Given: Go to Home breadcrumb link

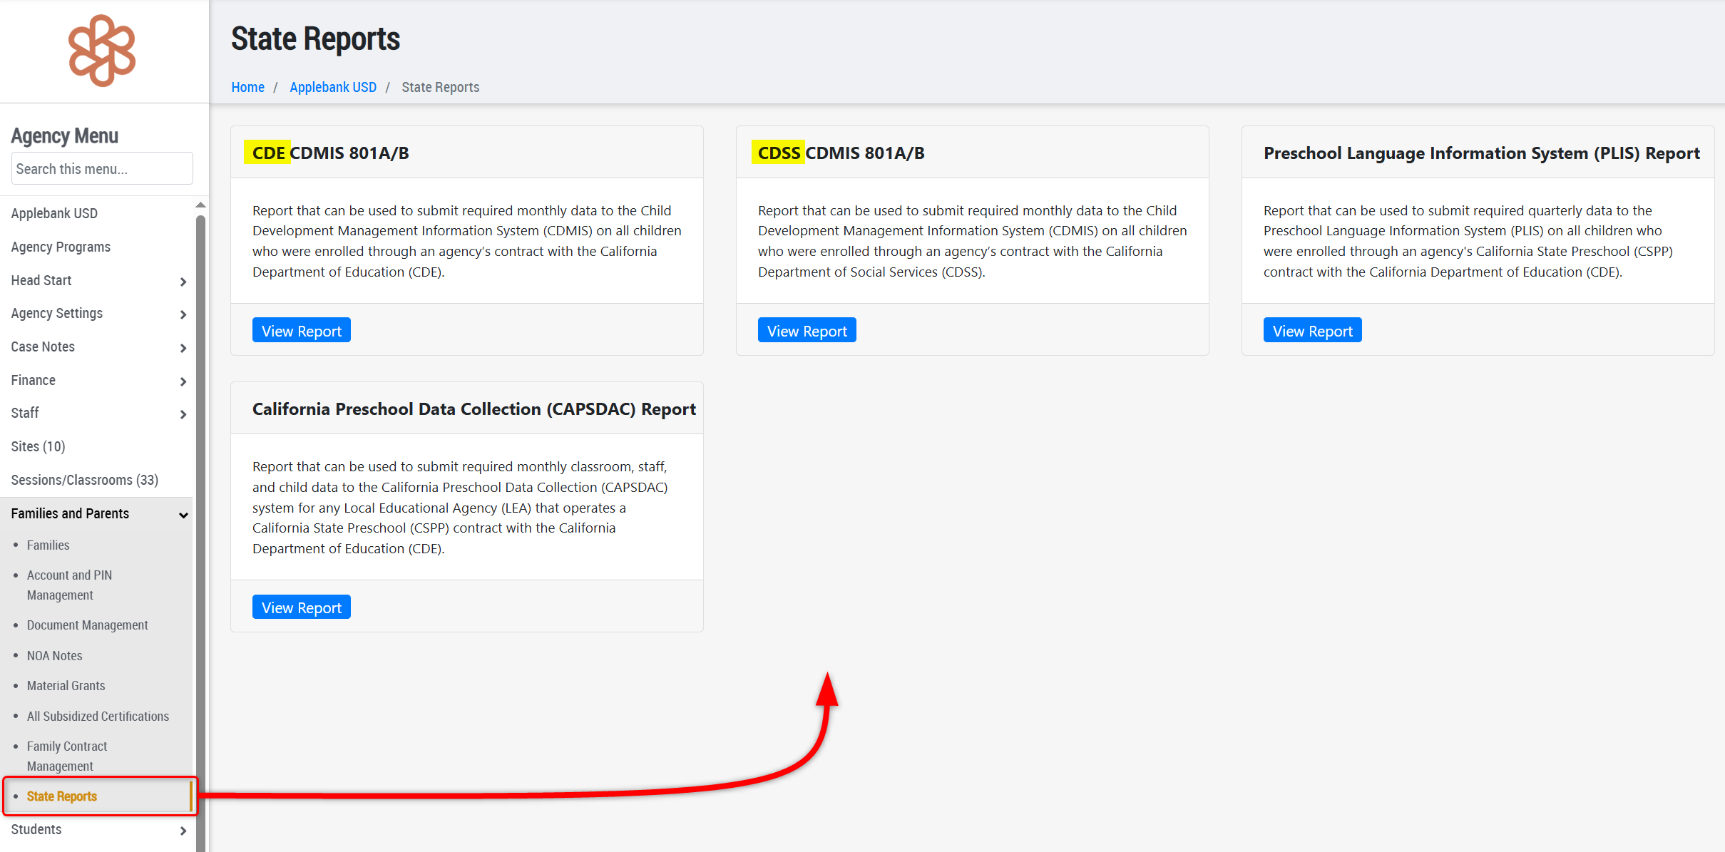Looking at the screenshot, I should click(x=247, y=87).
